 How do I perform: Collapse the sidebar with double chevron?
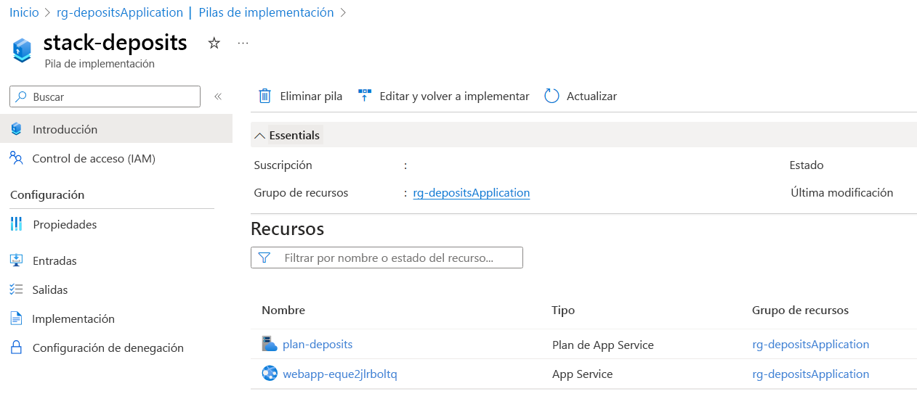(218, 96)
